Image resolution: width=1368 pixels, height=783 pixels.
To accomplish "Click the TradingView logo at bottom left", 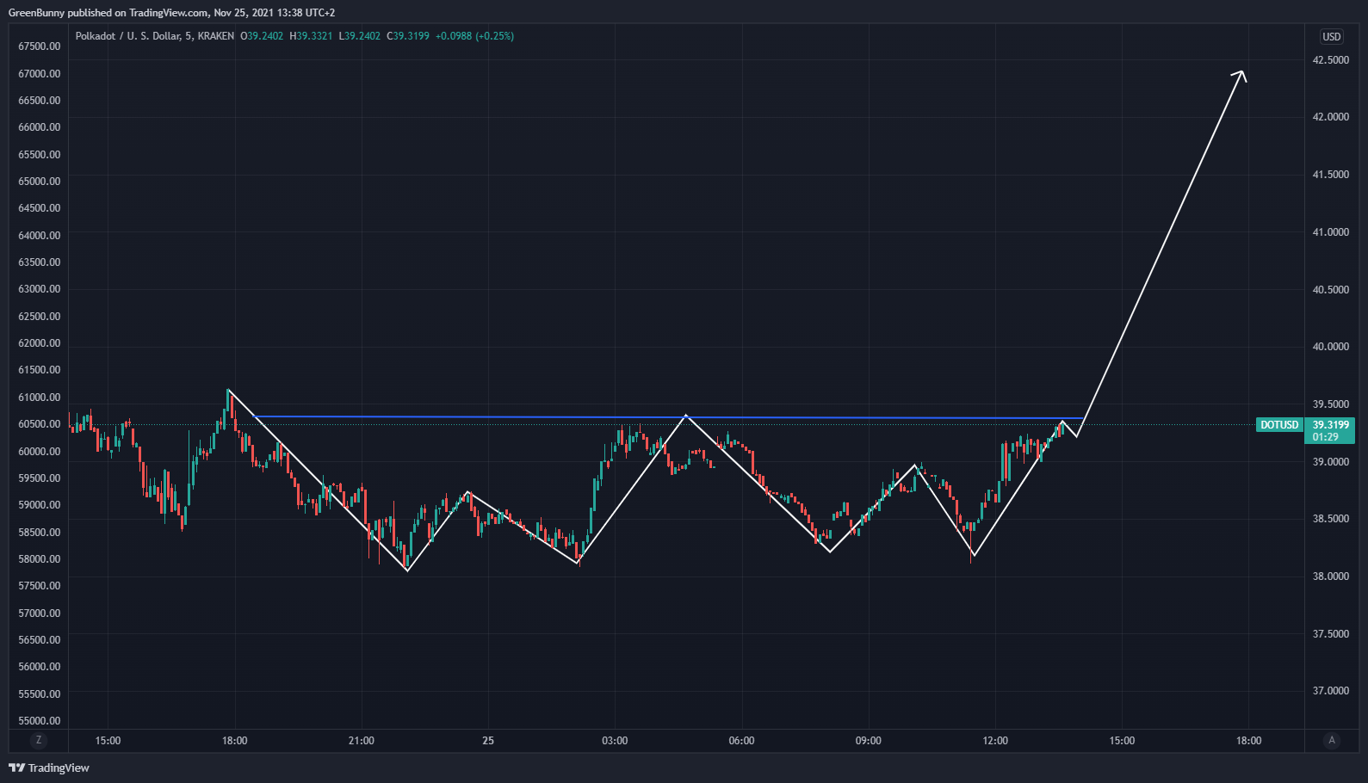I will click(x=49, y=768).
